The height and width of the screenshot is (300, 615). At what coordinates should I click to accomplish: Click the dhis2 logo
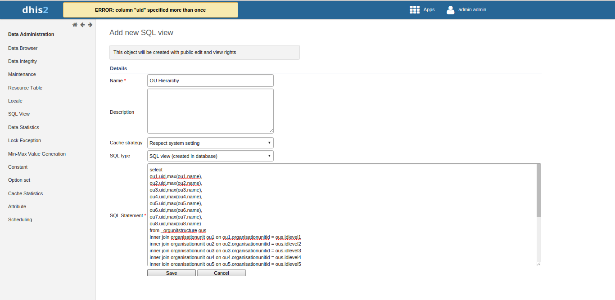point(35,9)
